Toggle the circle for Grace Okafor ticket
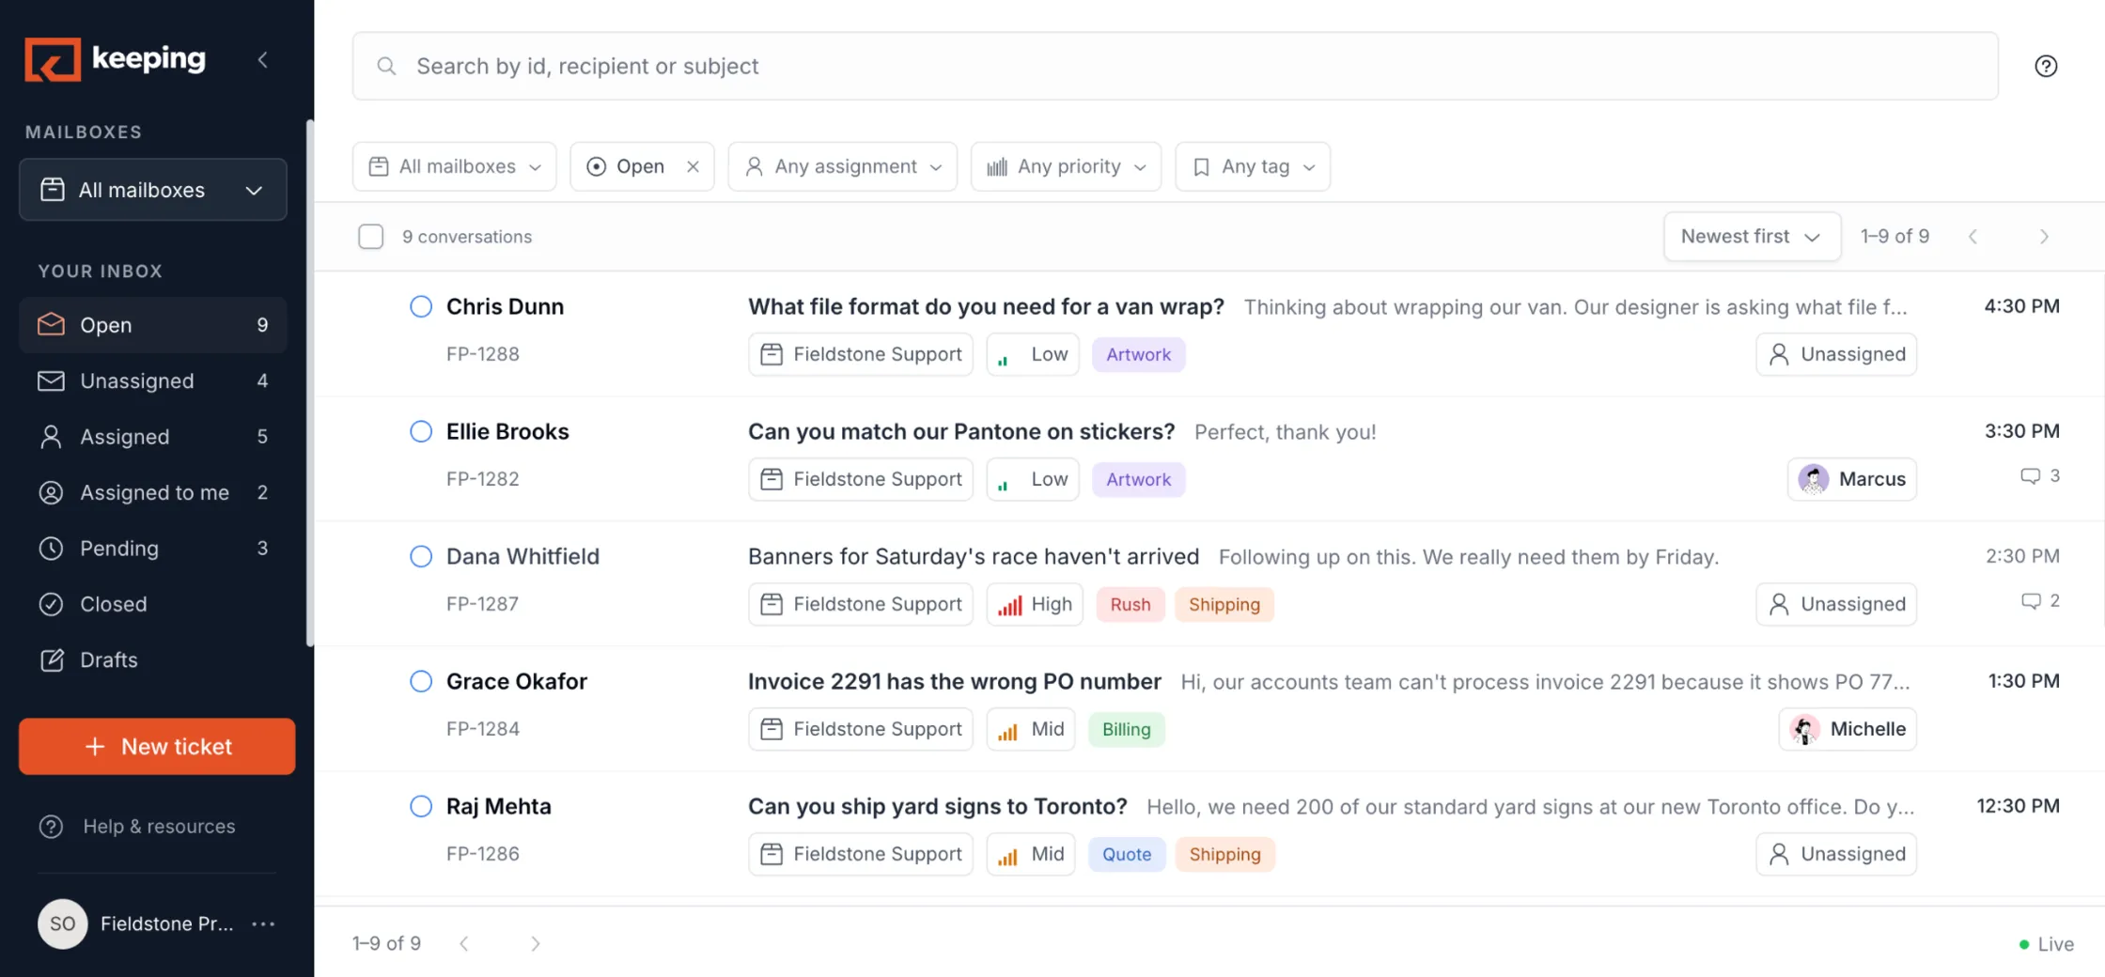This screenshot has width=2105, height=977. (421, 681)
